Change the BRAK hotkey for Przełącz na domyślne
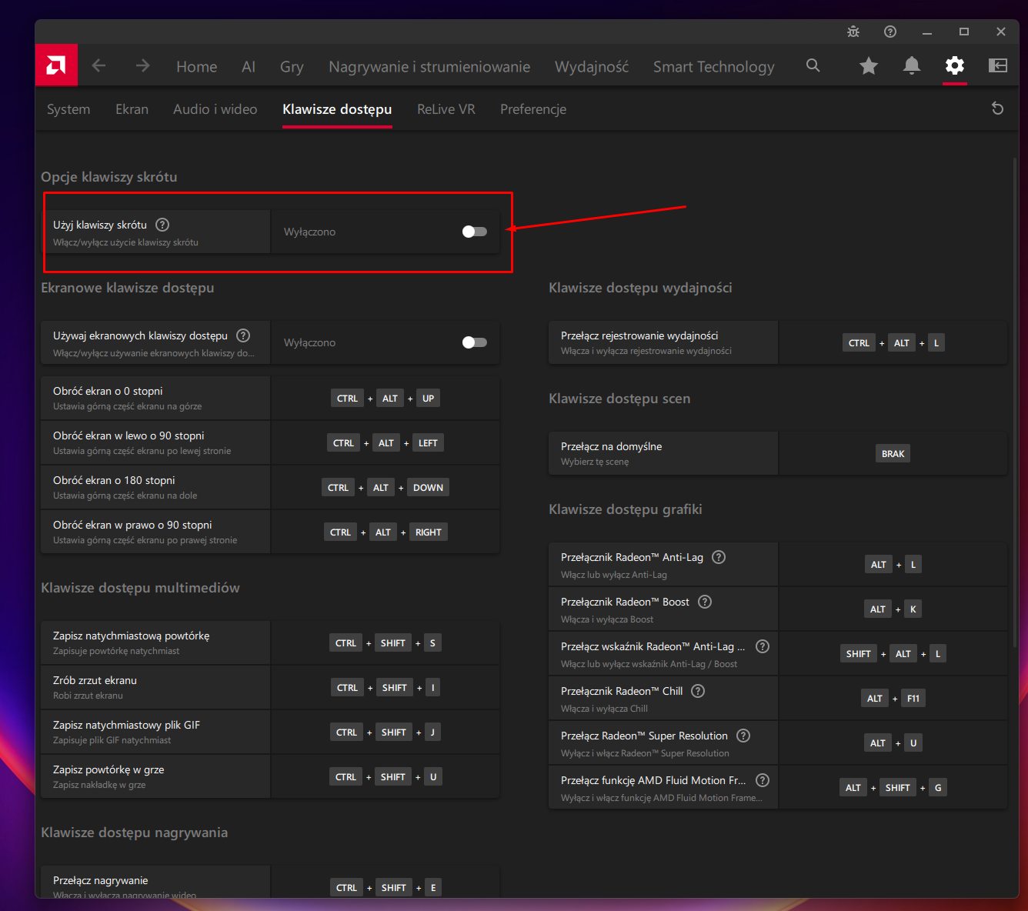Viewport: 1028px width, 911px height. 893,454
